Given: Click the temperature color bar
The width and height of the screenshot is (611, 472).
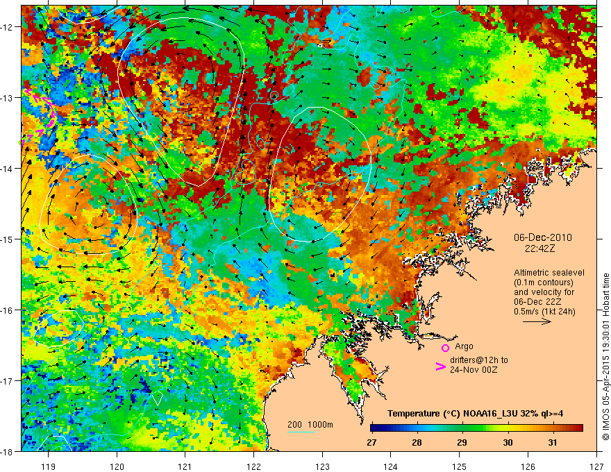Looking at the screenshot, I should coord(476,428).
